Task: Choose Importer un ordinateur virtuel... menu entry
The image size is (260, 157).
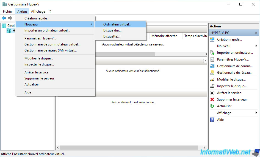Action: click(55, 30)
